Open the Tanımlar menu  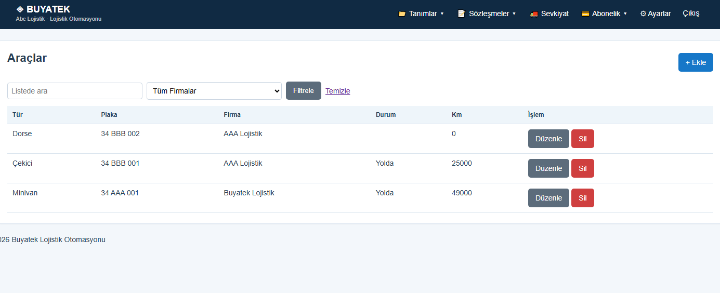(x=421, y=14)
